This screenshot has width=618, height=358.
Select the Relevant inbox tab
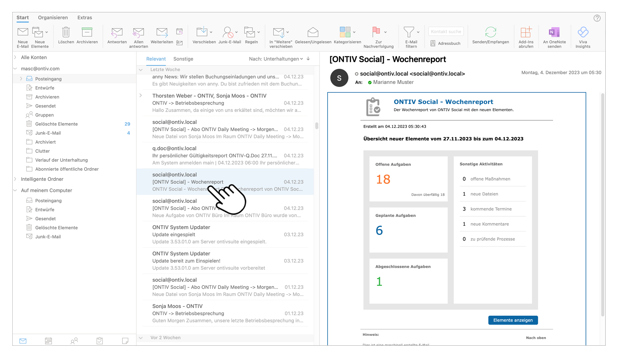(156, 59)
